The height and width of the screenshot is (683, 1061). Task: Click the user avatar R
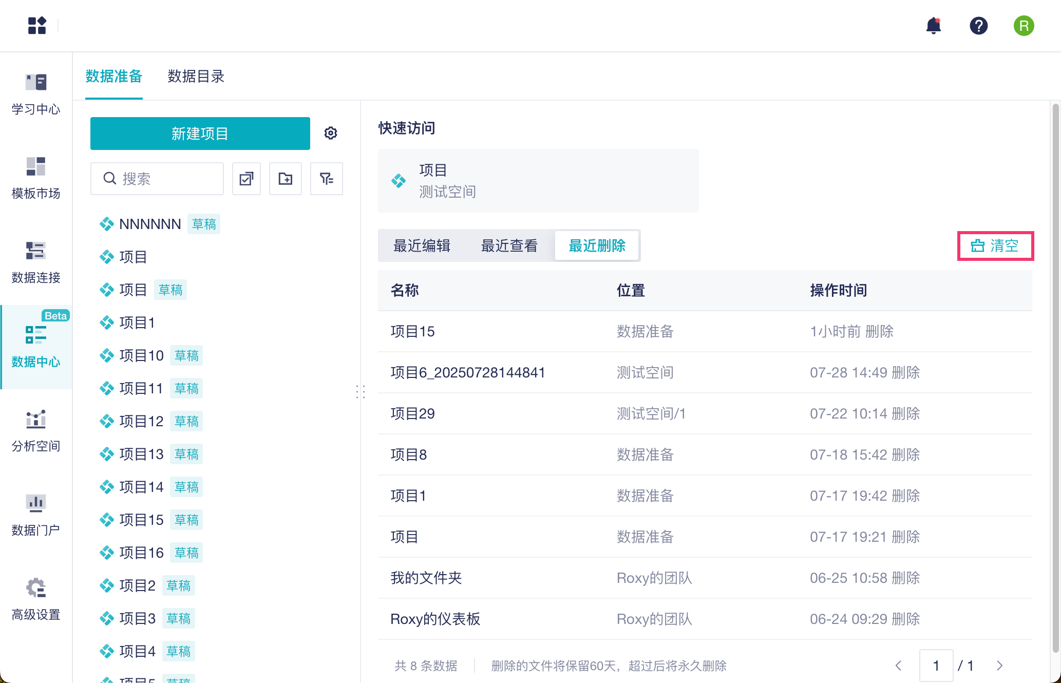point(1024,26)
